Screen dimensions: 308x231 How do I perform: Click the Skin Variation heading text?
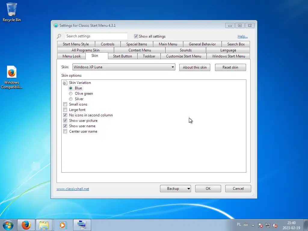(80, 83)
